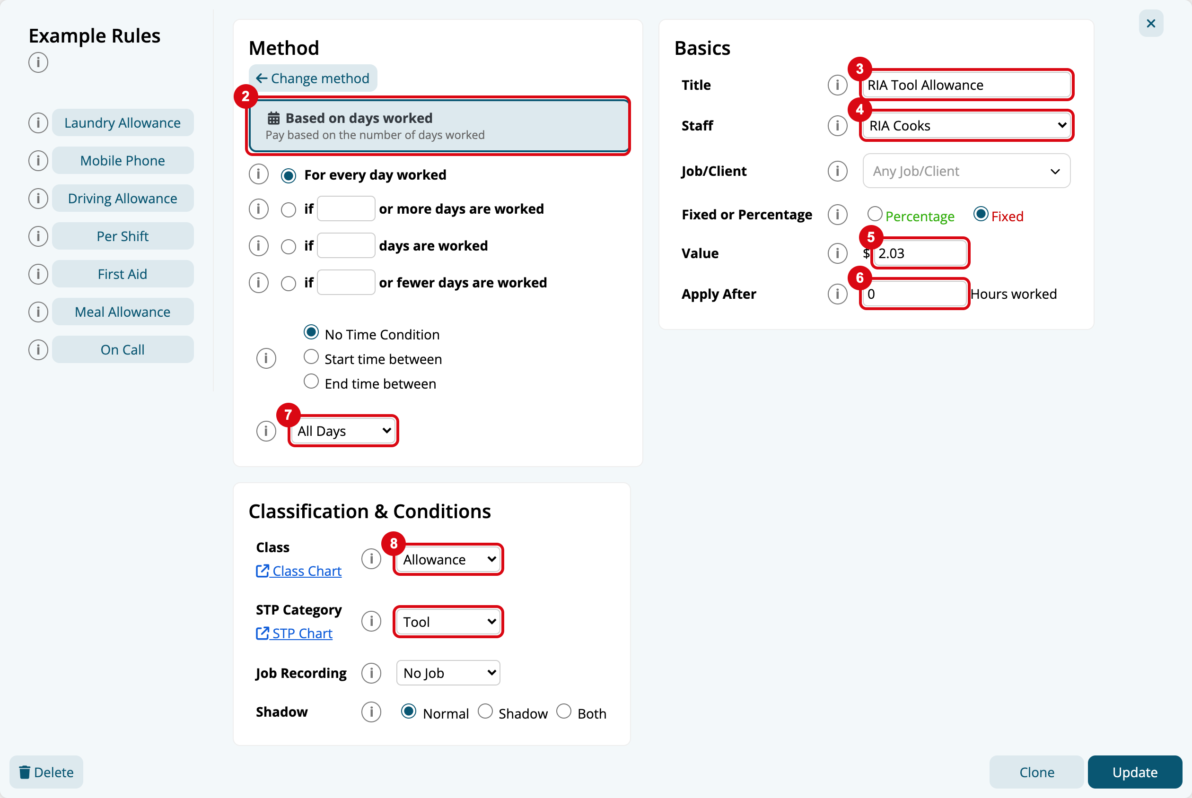Viewport: 1192px width, 798px height.
Task: Click info icon for the Staff field
Action: pos(837,125)
